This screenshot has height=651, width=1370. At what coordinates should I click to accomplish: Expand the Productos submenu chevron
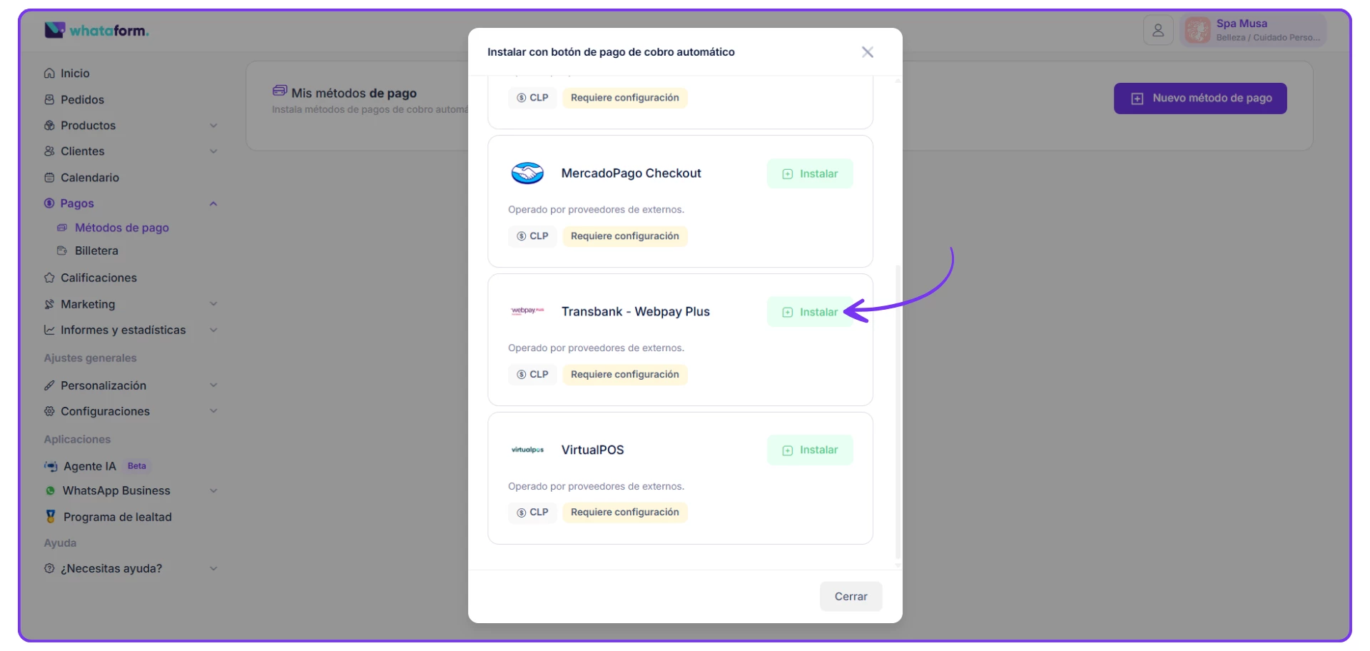click(x=213, y=126)
